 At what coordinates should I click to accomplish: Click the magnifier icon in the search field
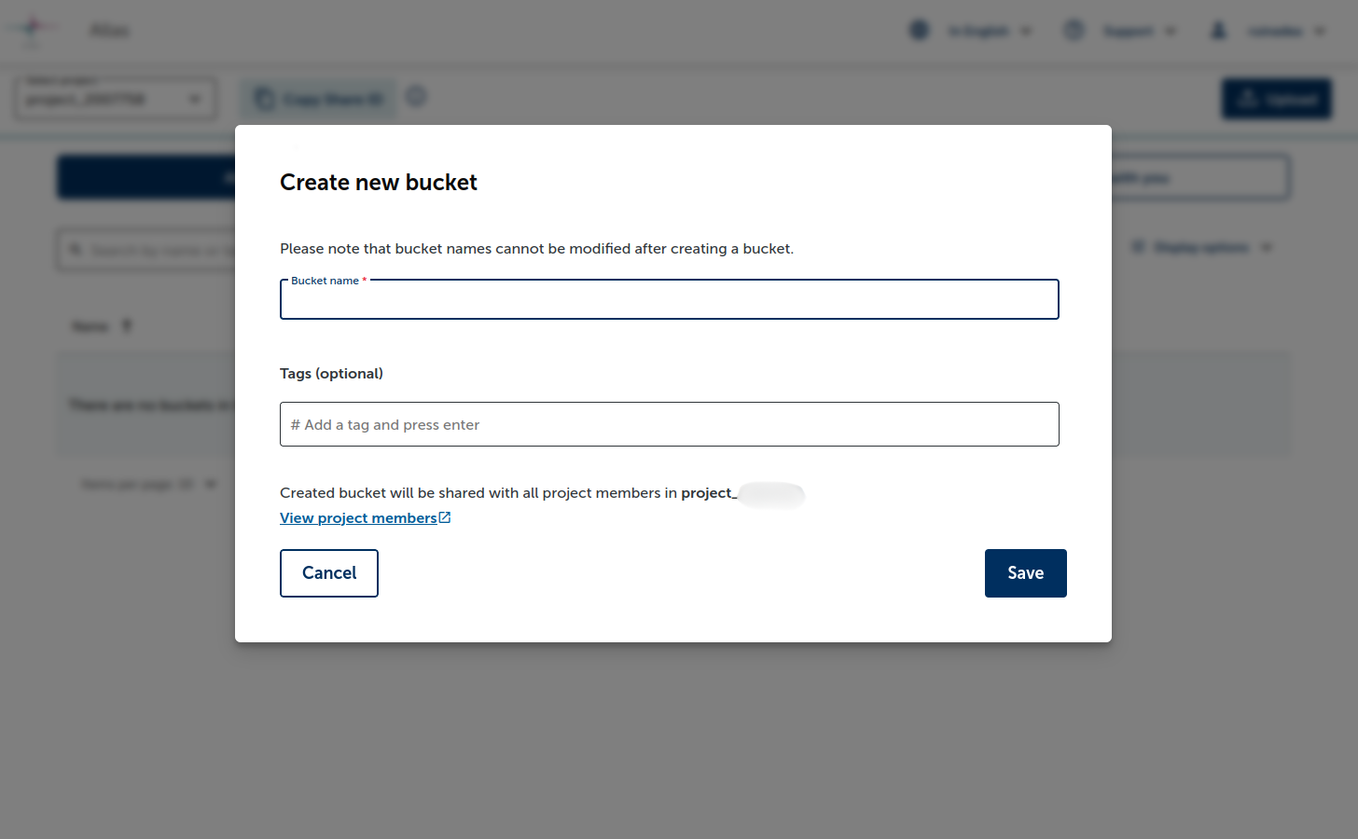[76, 250]
